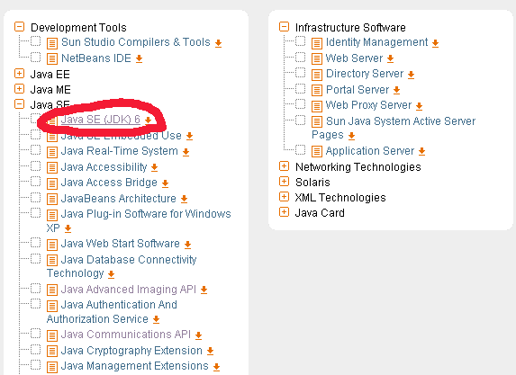
Task: Enable the Web Proxy Server checkbox
Action: [x=300, y=104]
